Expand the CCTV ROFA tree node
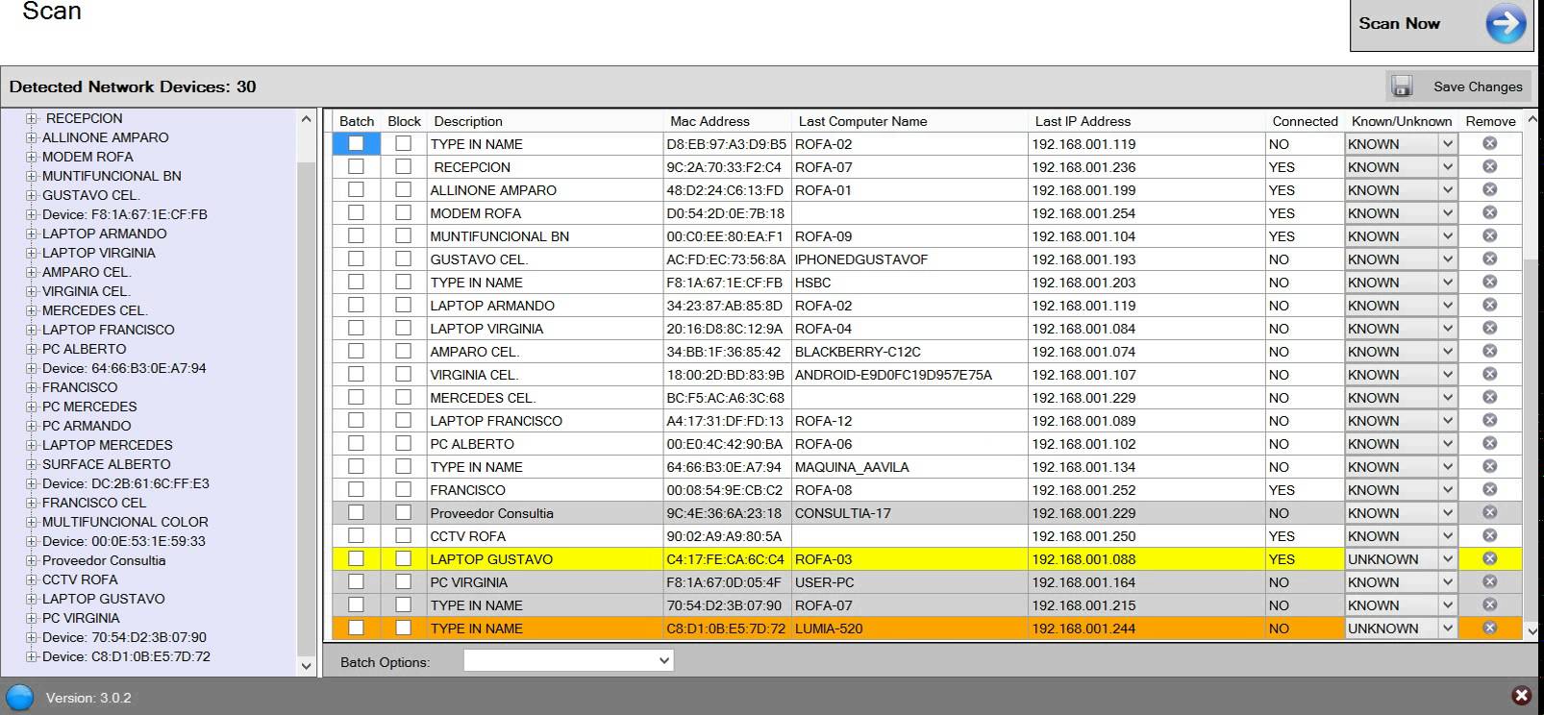The height and width of the screenshot is (715, 1544). tap(32, 579)
